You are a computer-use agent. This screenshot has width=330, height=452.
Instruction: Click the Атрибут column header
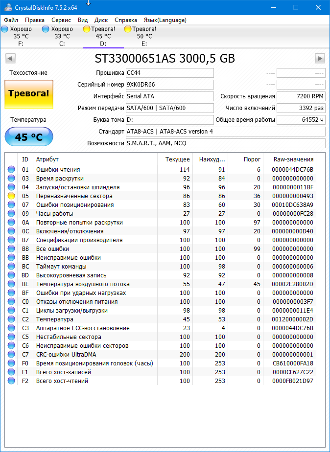[x=47, y=159]
